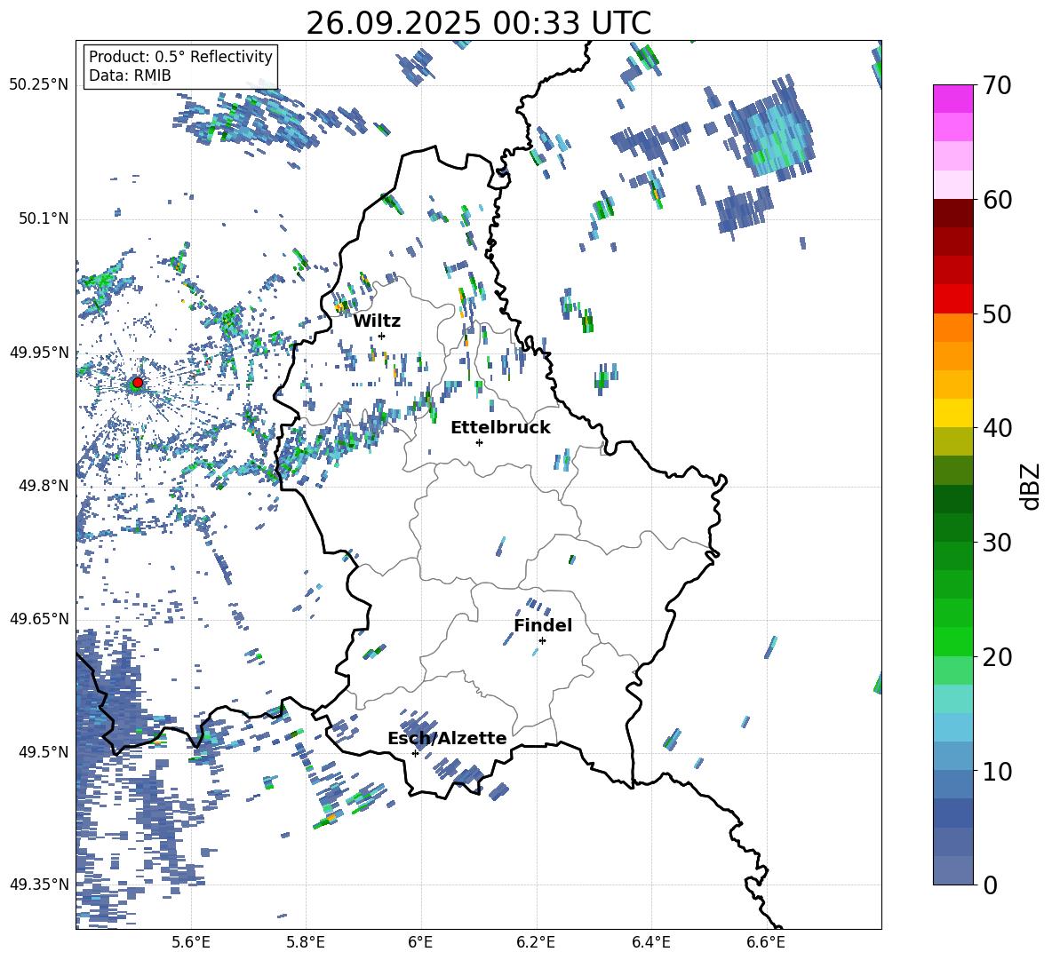The width and height of the screenshot is (1052, 960).
Task: Click the yellow colorbar segment at 40 dBZ
Action: pyautogui.click(x=953, y=413)
